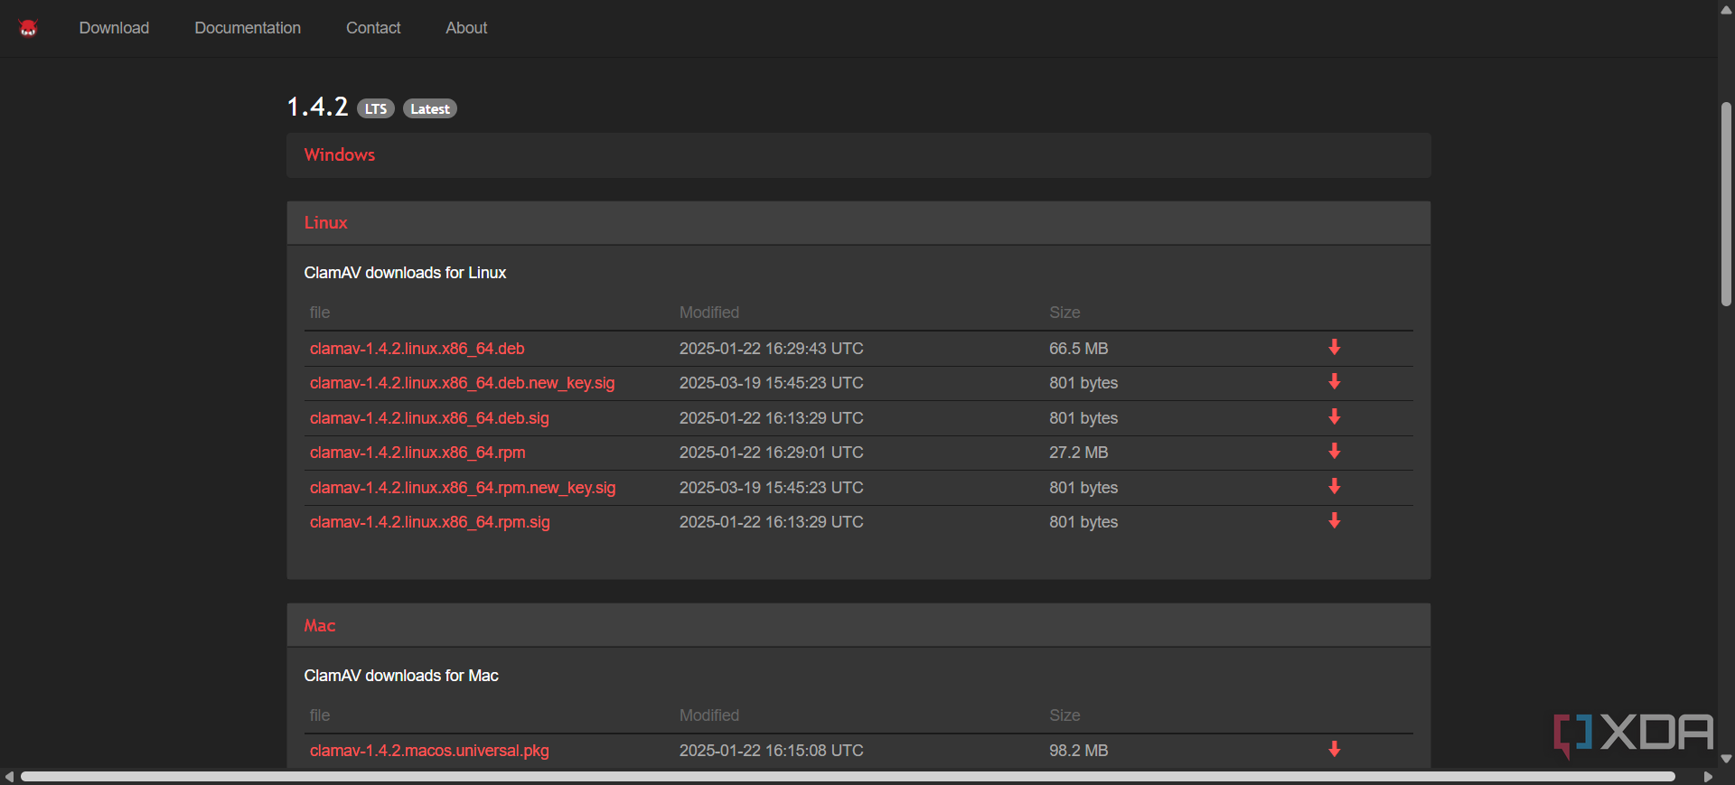
Task: Click the horizontal scrollbar thumb
Action: click(848, 777)
